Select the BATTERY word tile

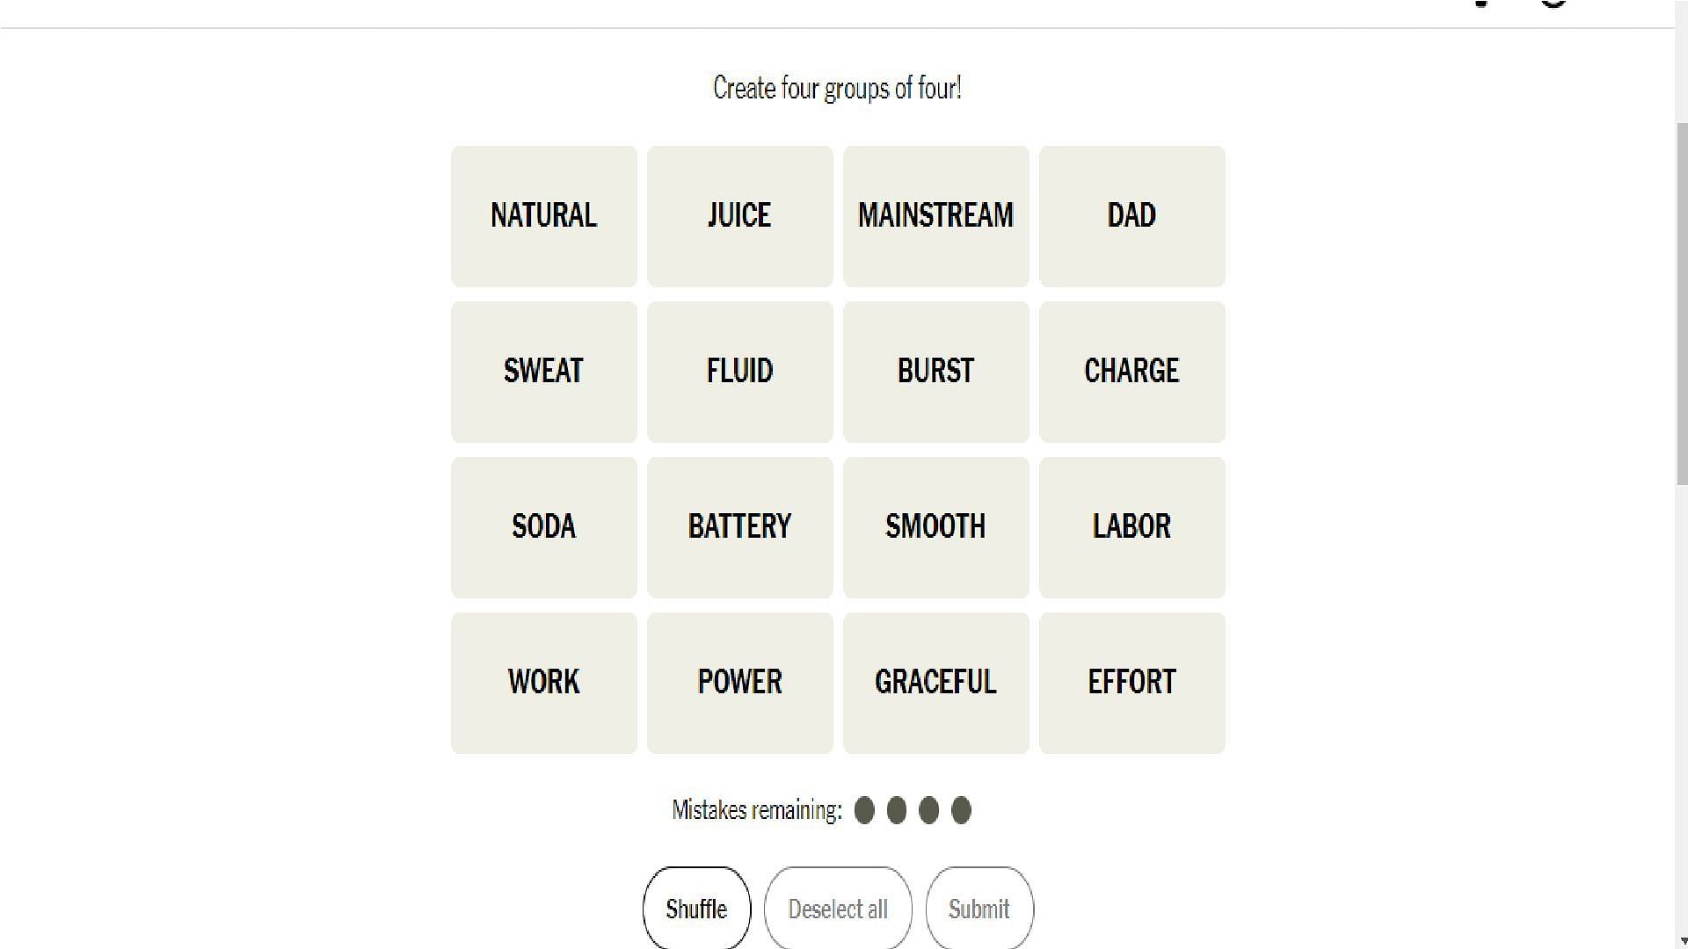coord(738,526)
